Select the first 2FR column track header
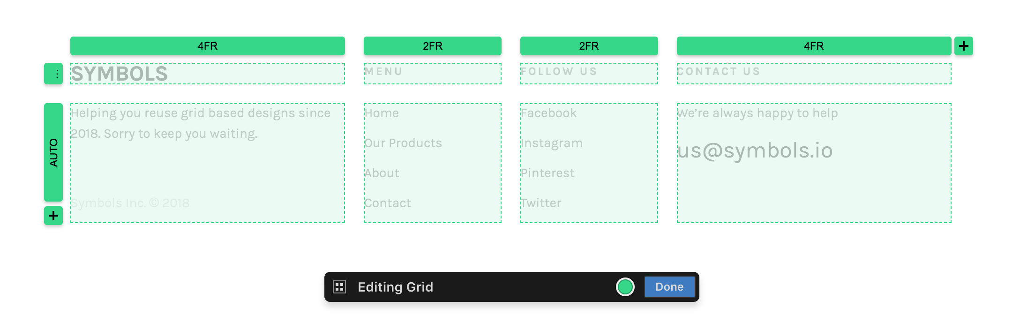The height and width of the screenshot is (315, 1020). [432, 46]
